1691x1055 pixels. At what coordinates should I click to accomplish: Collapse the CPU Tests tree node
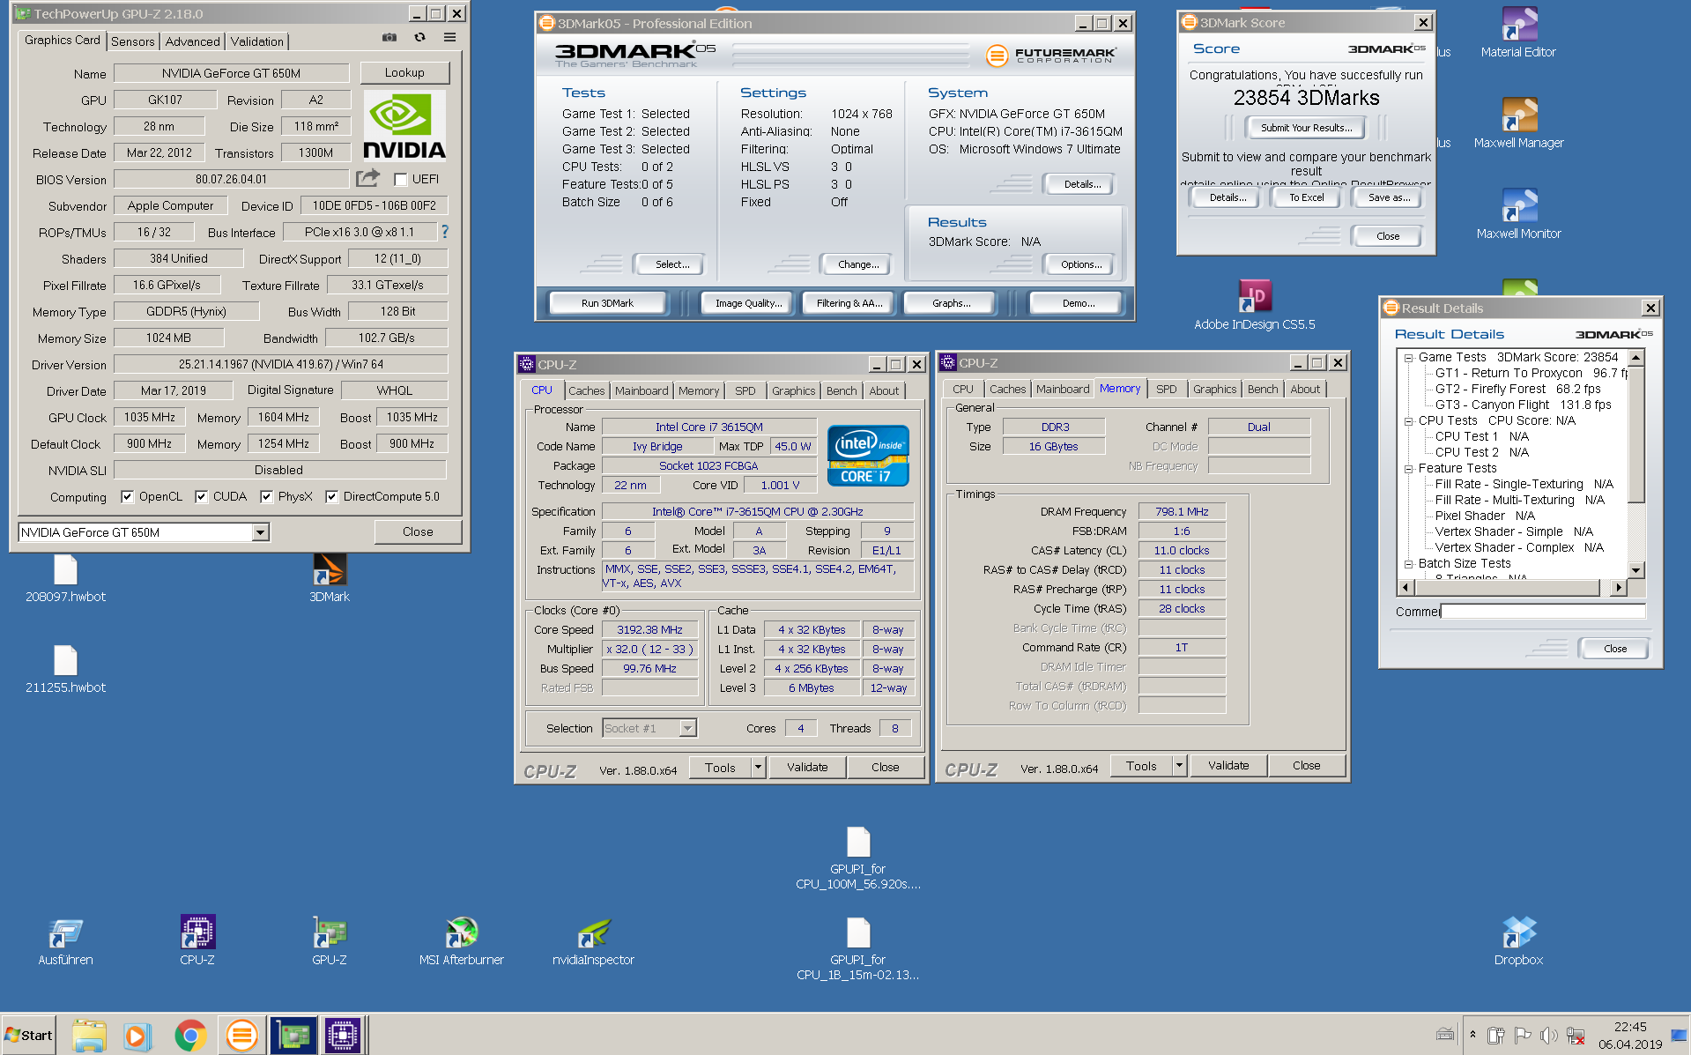[1408, 421]
